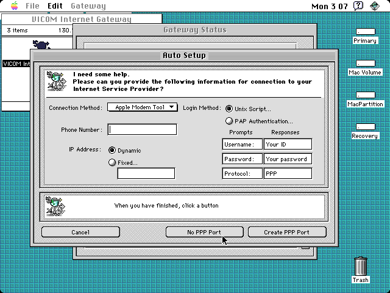
Task: Click the gateway icon beside 'When you have finished'
Action: tap(55, 206)
